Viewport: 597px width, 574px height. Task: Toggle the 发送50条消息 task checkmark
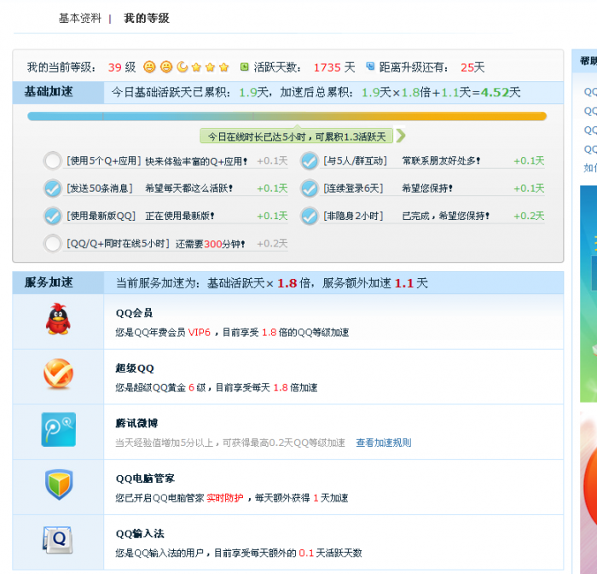click(53, 188)
